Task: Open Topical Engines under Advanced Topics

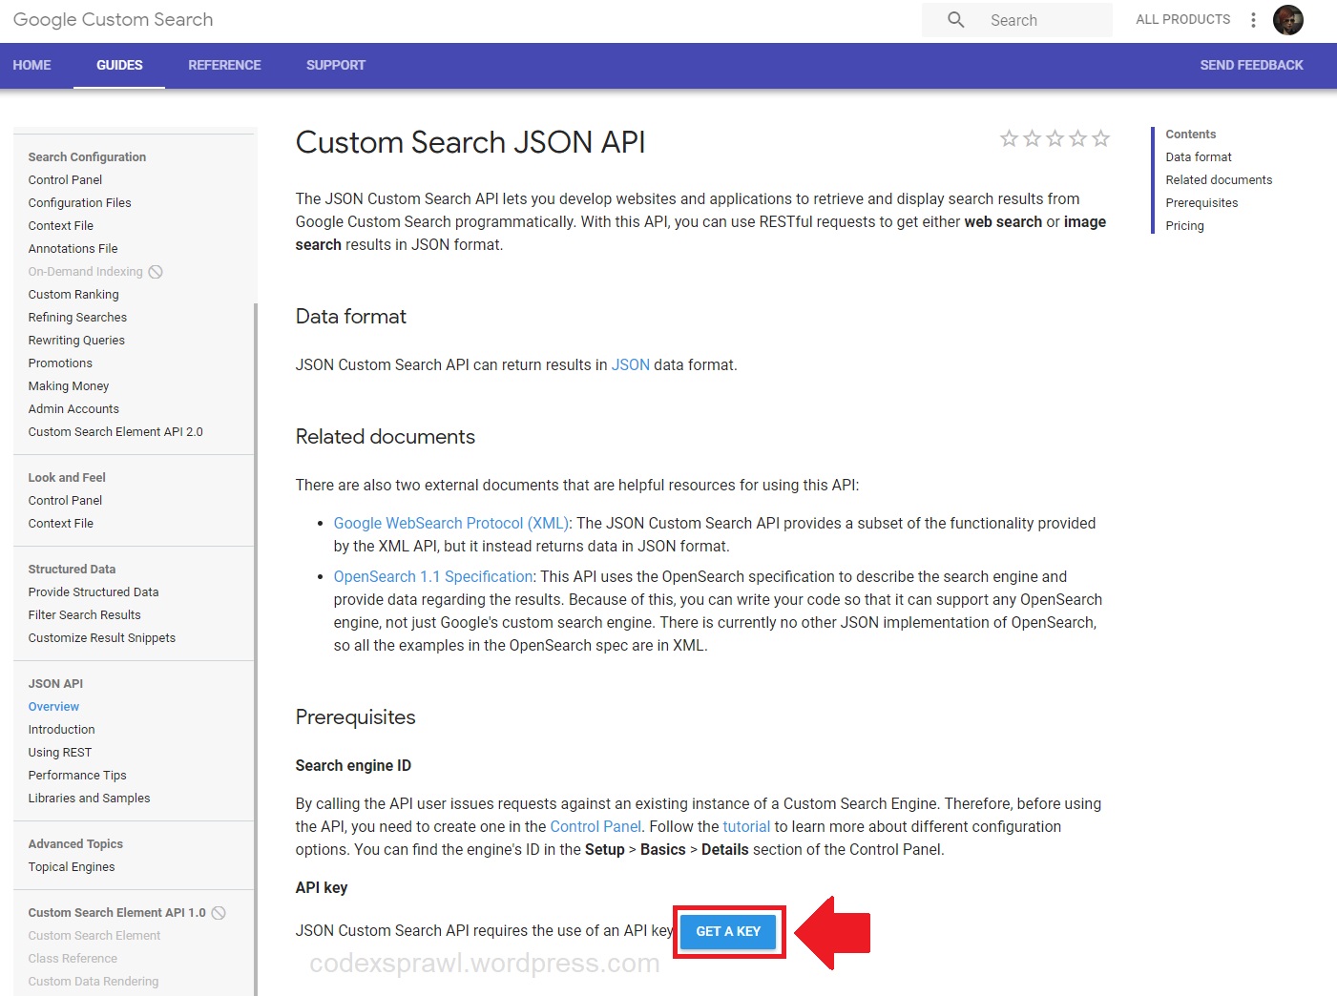Action: pos(72,867)
